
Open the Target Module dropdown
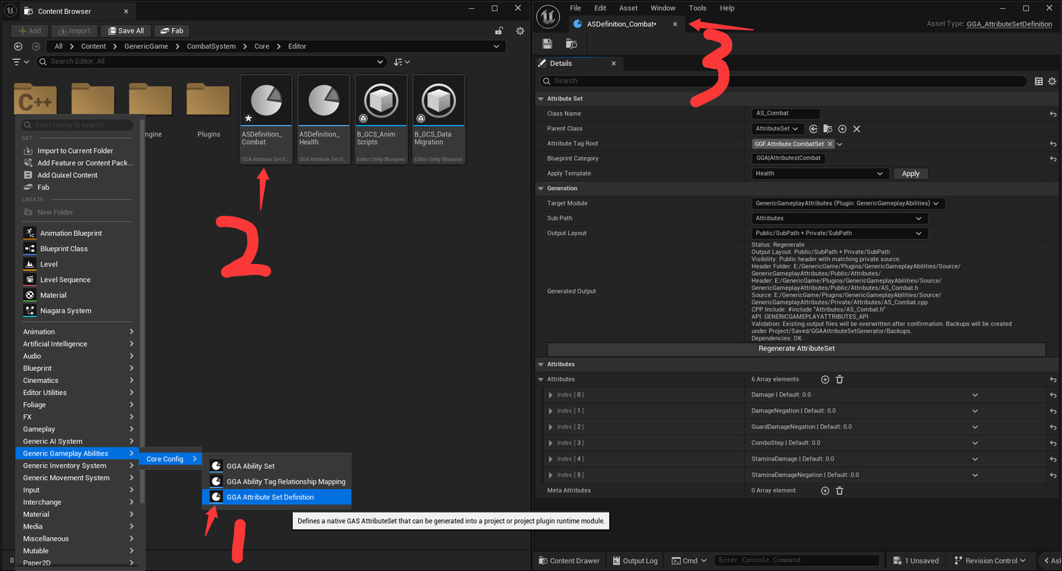(848, 203)
